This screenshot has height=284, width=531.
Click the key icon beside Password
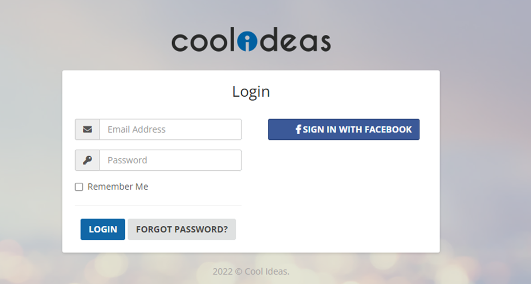[87, 160]
